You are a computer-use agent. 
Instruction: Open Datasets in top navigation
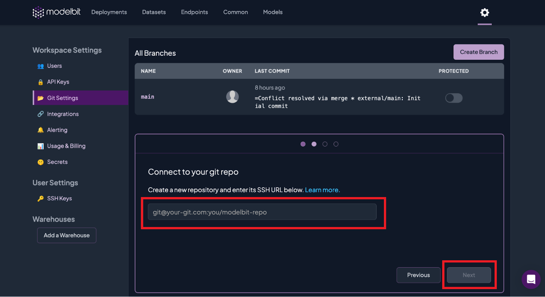click(154, 12)
